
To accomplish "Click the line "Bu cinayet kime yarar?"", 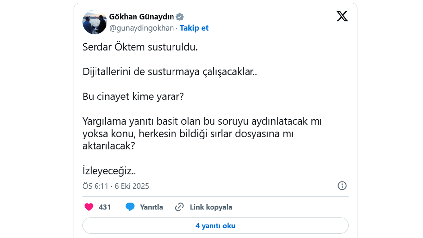I will tap(133, 97).
